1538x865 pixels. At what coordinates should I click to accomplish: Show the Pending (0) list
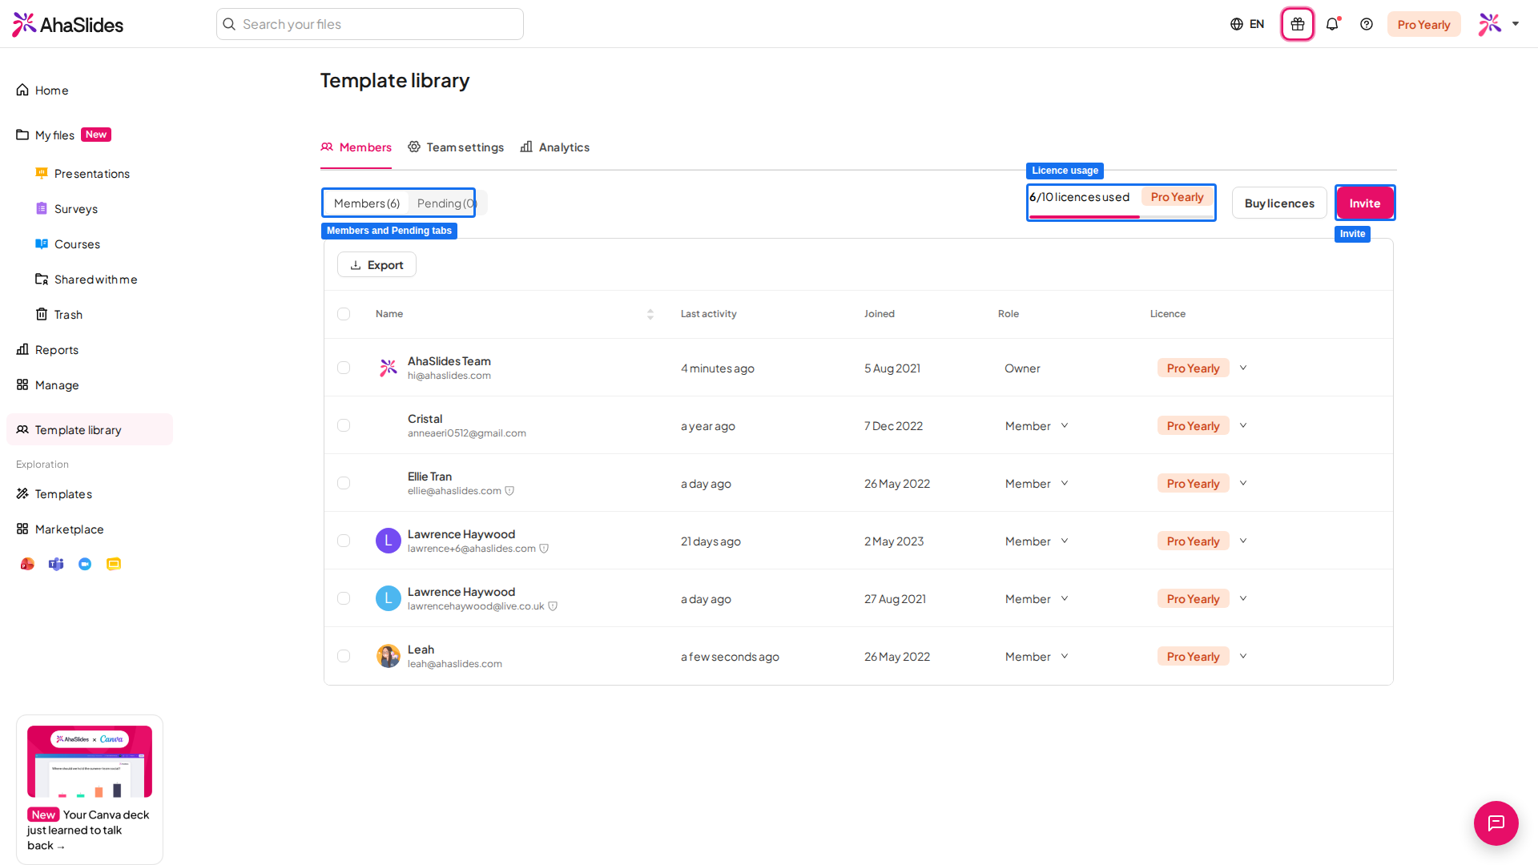coord(446,203)
